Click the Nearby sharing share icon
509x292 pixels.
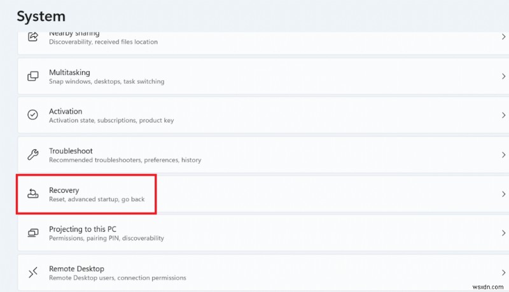coord(33,37)
